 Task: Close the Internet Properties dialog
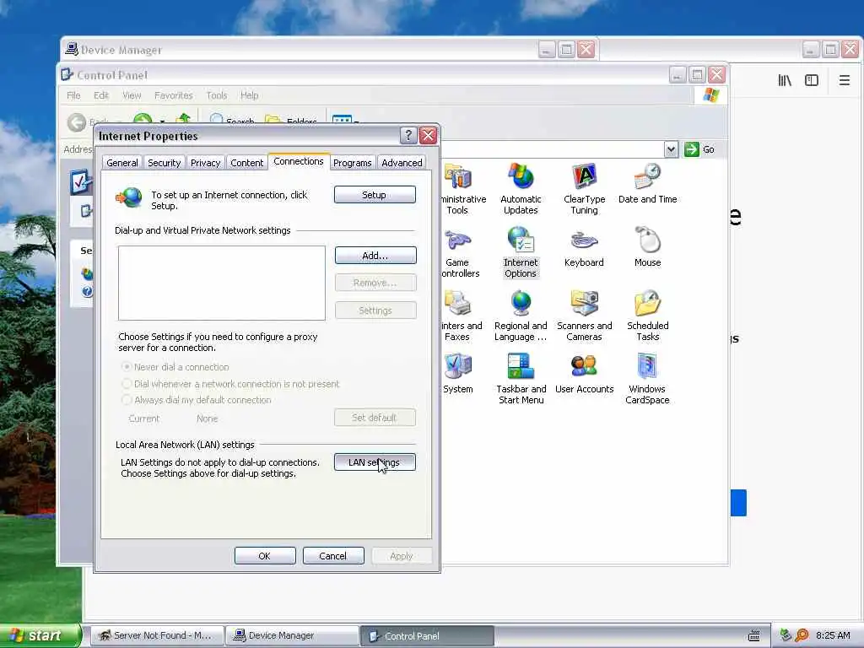point(428,135)
